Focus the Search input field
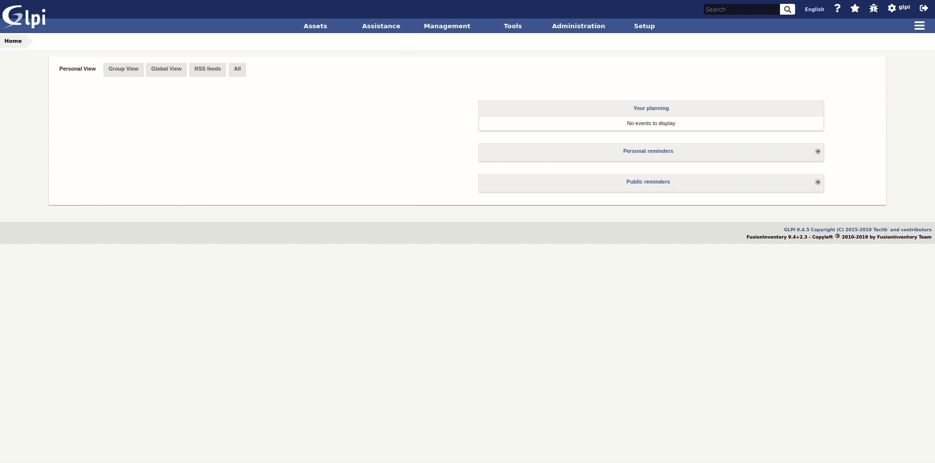Screen dimensions: 935x463 point(741,9)
